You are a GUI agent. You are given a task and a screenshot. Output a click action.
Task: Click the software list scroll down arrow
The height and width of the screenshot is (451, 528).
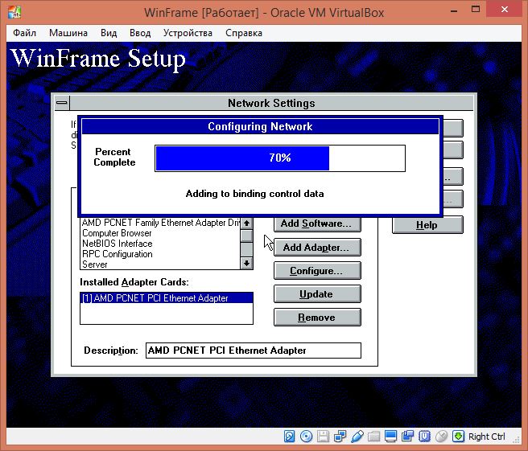(246, 263)
